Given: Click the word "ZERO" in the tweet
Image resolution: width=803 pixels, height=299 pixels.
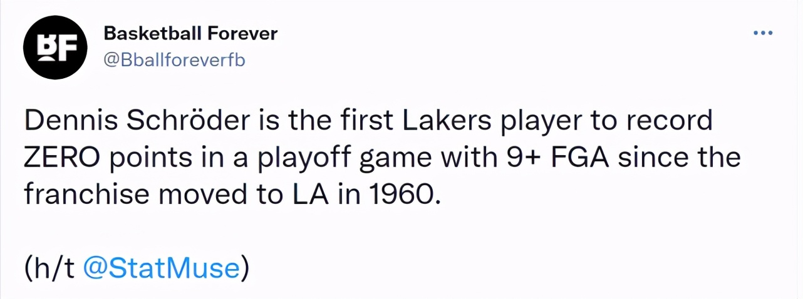Looking at the screenshot, I should coord(60,158).
